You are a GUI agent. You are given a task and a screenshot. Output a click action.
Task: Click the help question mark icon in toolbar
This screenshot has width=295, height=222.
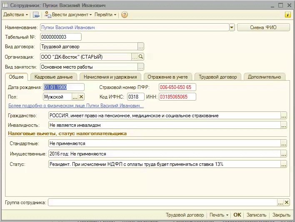[124, 15]
